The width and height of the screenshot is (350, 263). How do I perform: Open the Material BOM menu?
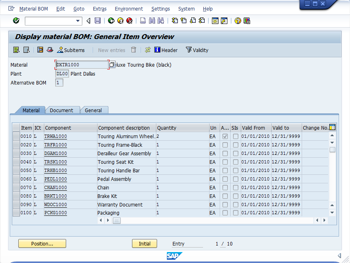point(33,9)
